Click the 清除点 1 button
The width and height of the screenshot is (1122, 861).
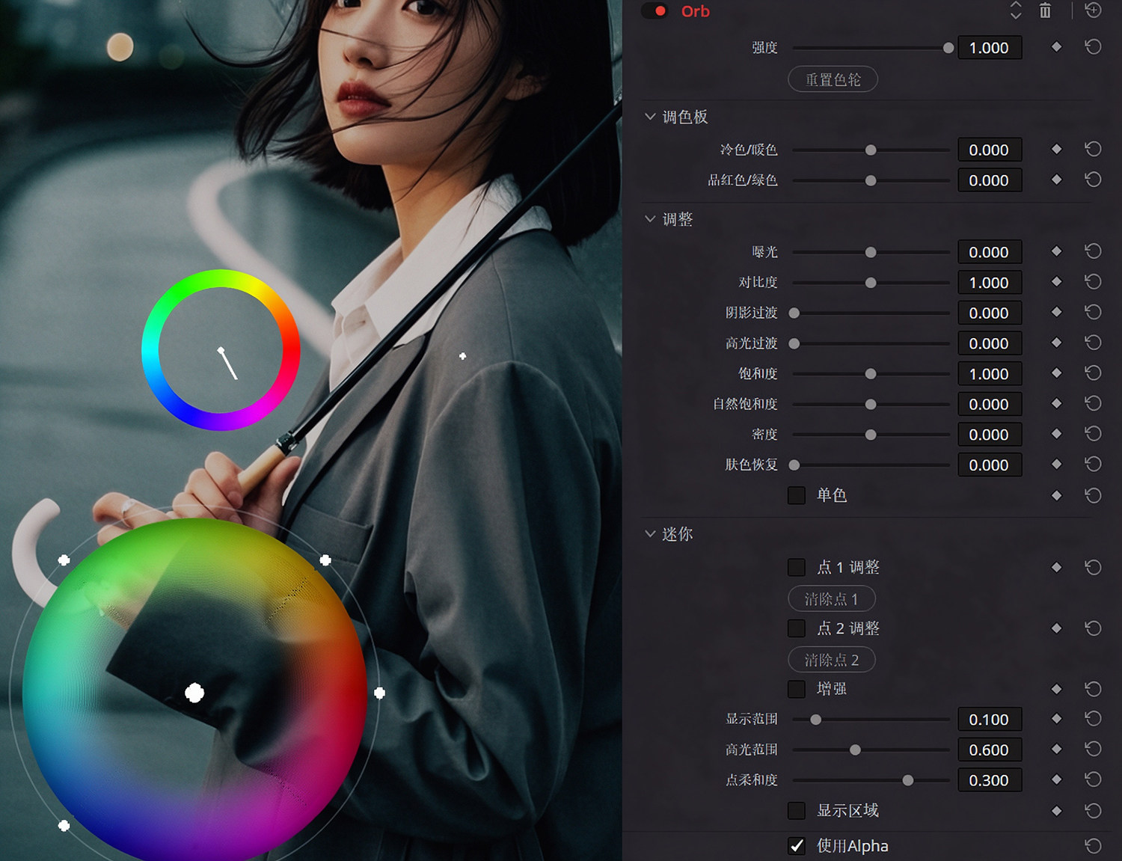click(x=832, y=599)
